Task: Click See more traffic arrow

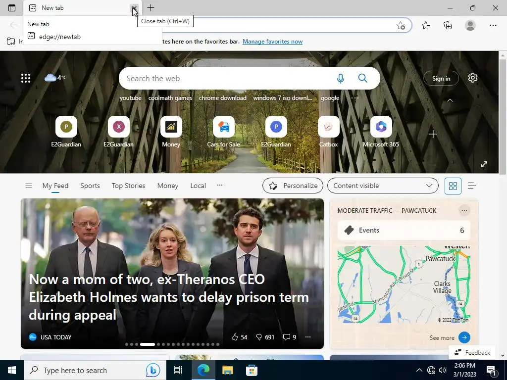Action: pyautogui.click(x=464, y=337)
